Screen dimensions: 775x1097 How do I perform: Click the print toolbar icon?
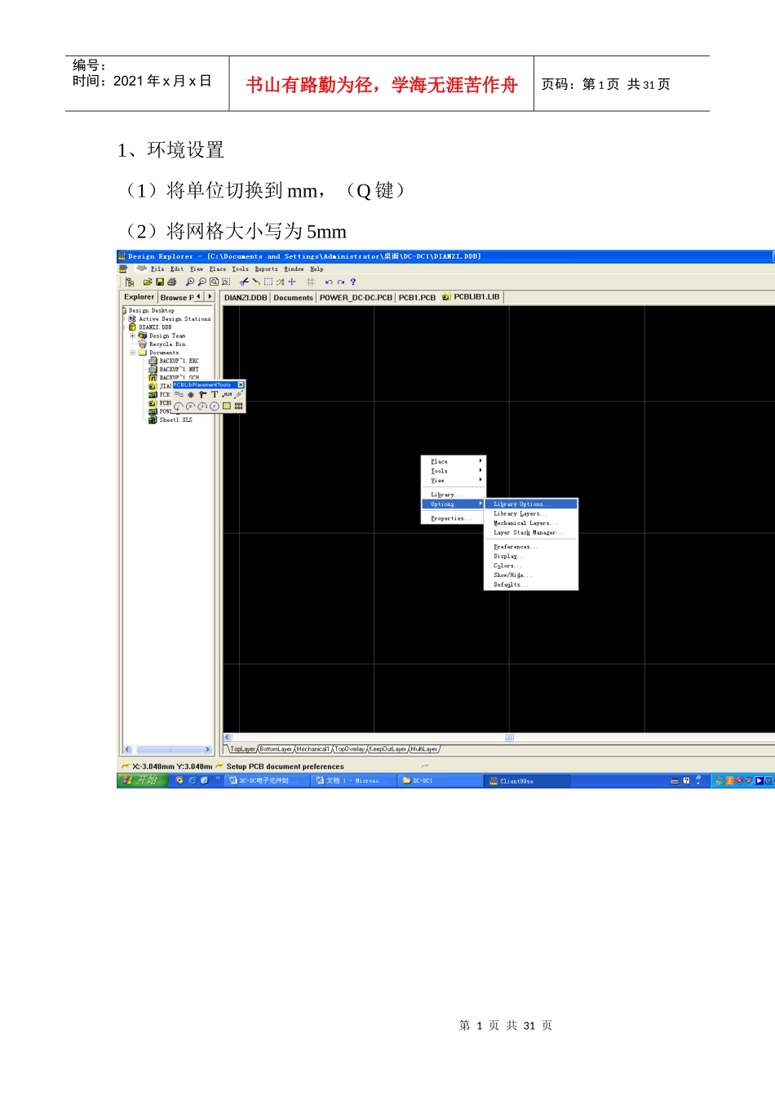[172, 282]
